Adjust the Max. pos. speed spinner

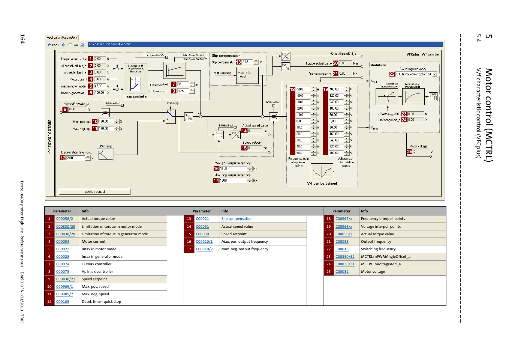(117, 122)
